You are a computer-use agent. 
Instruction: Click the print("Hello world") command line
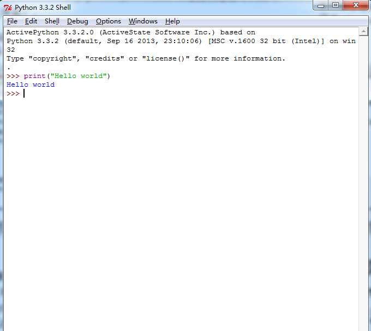[58, 76]
